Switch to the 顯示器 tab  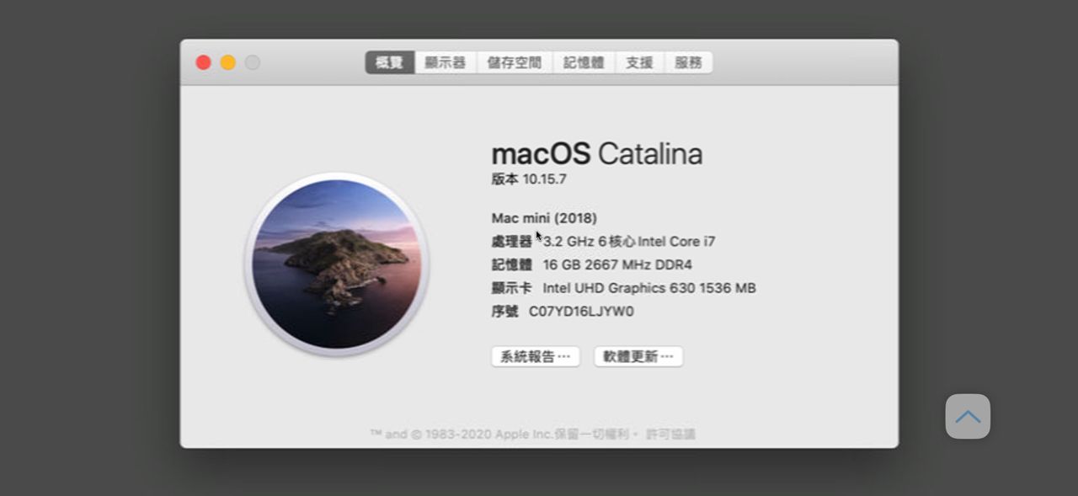coord(446,62)
